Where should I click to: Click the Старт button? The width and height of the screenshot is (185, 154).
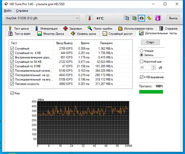(x=150, y=42)
